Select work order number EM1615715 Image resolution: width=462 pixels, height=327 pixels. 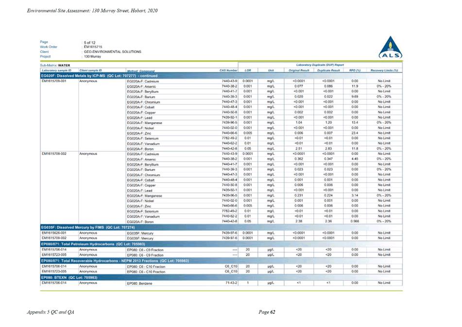point(93,47)
